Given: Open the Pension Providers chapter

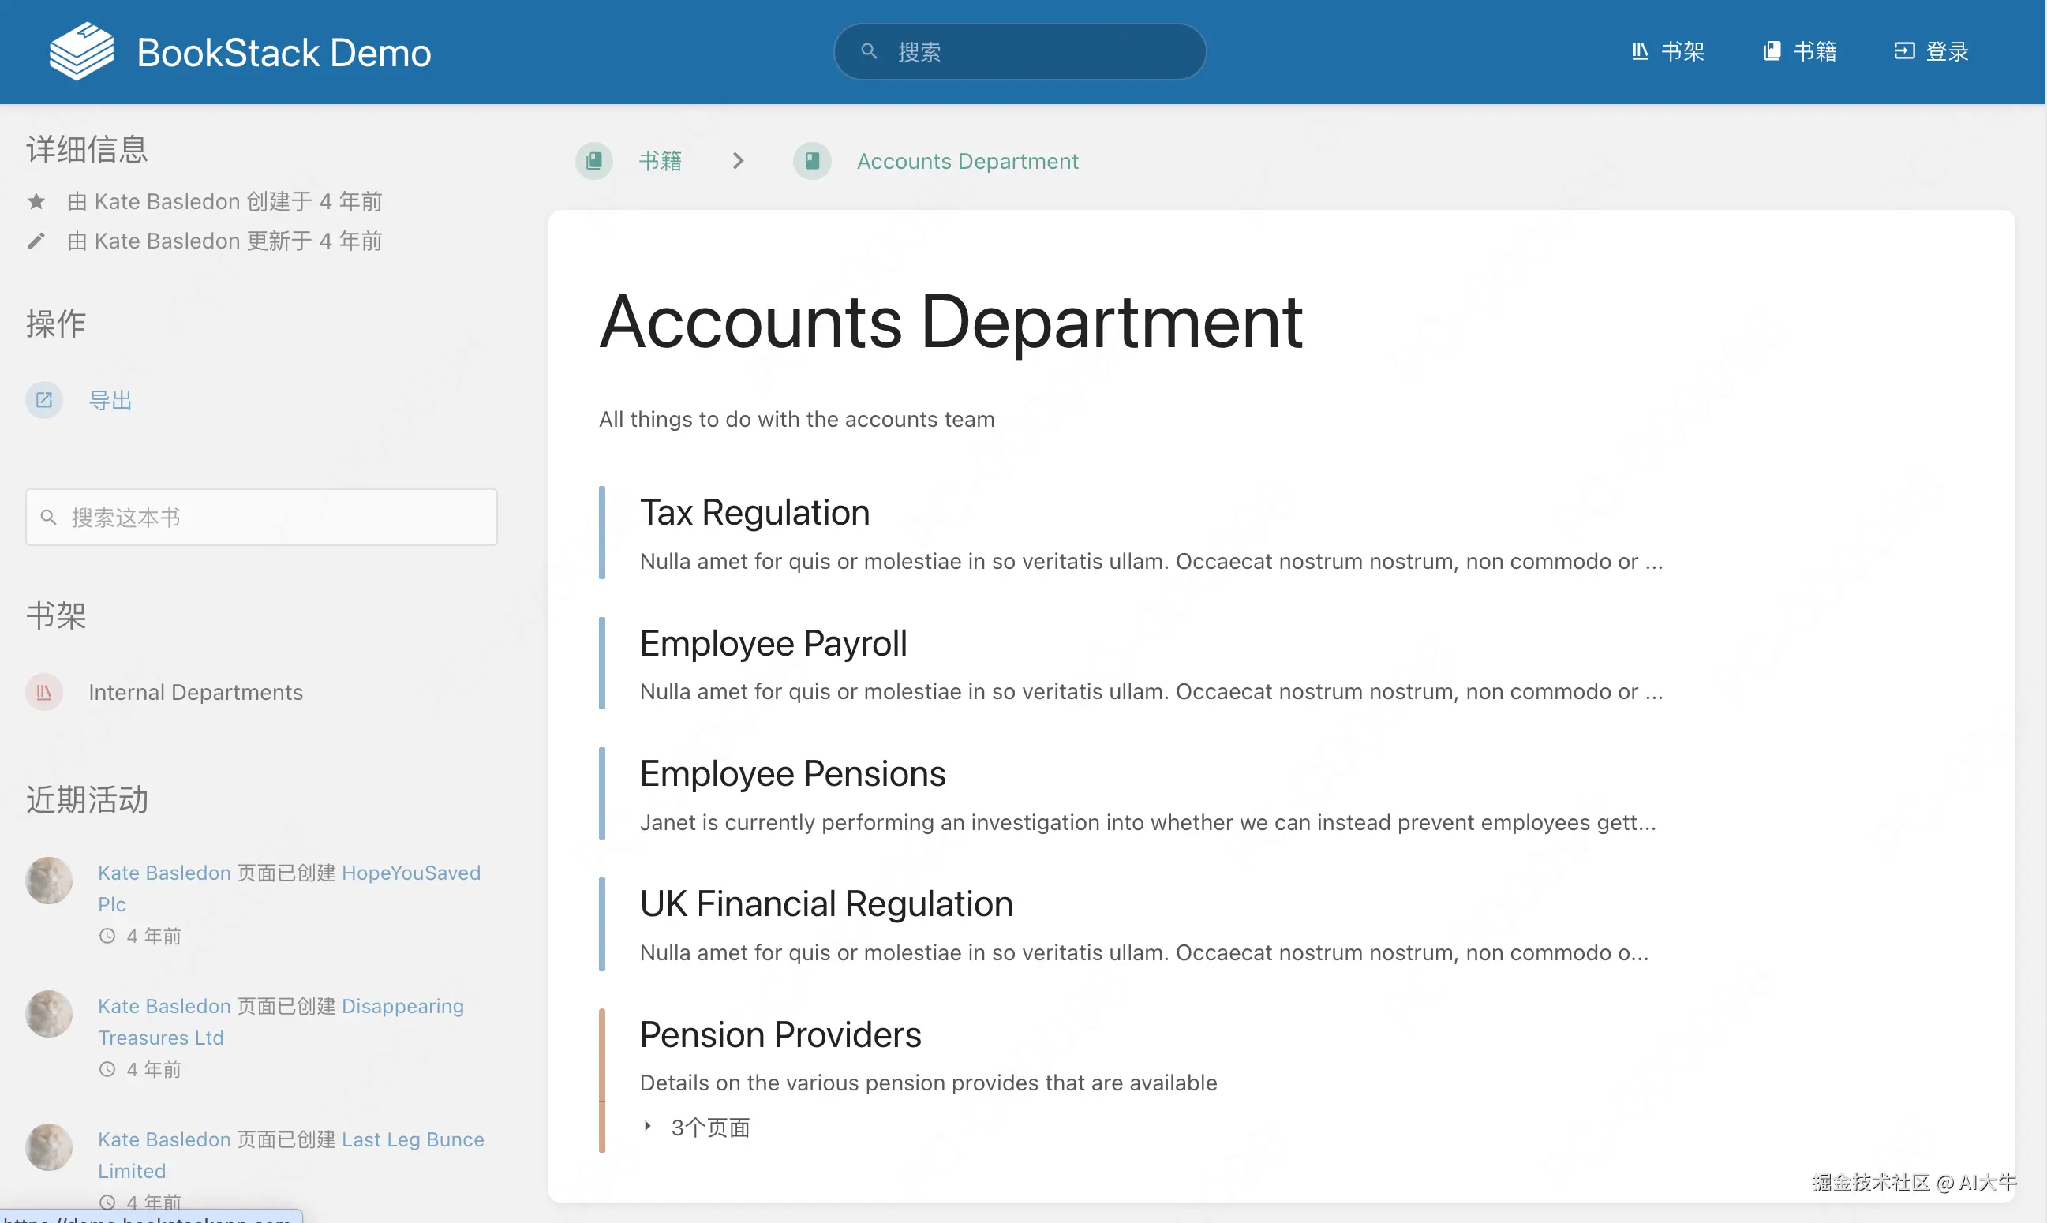Looking at the screenshot, I should (x=780, y=1034).
